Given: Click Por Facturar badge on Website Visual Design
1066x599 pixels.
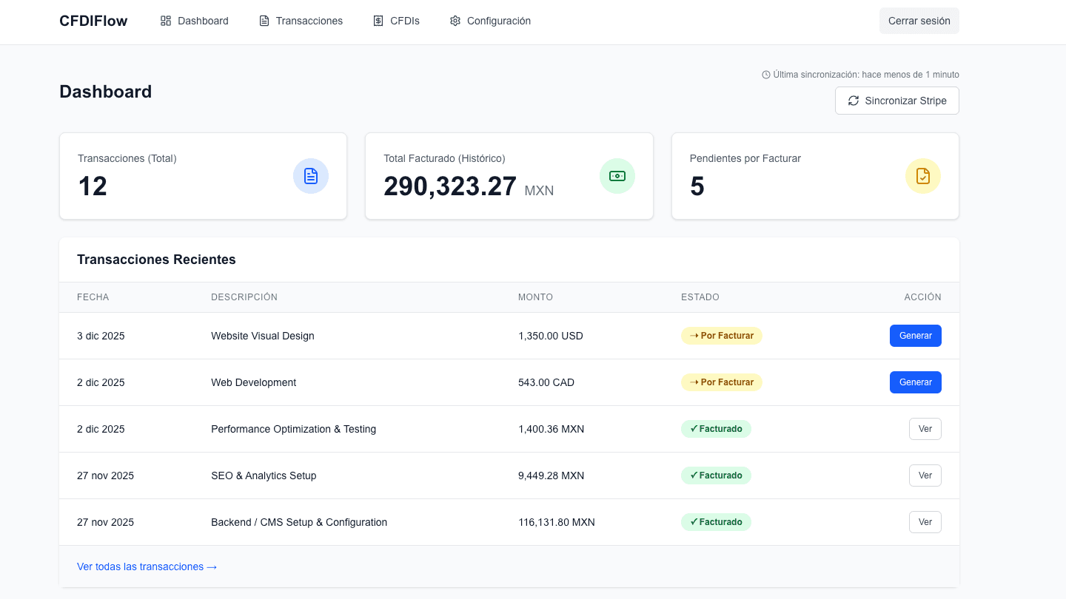Looking at the screenshot, I should [721, 336].
